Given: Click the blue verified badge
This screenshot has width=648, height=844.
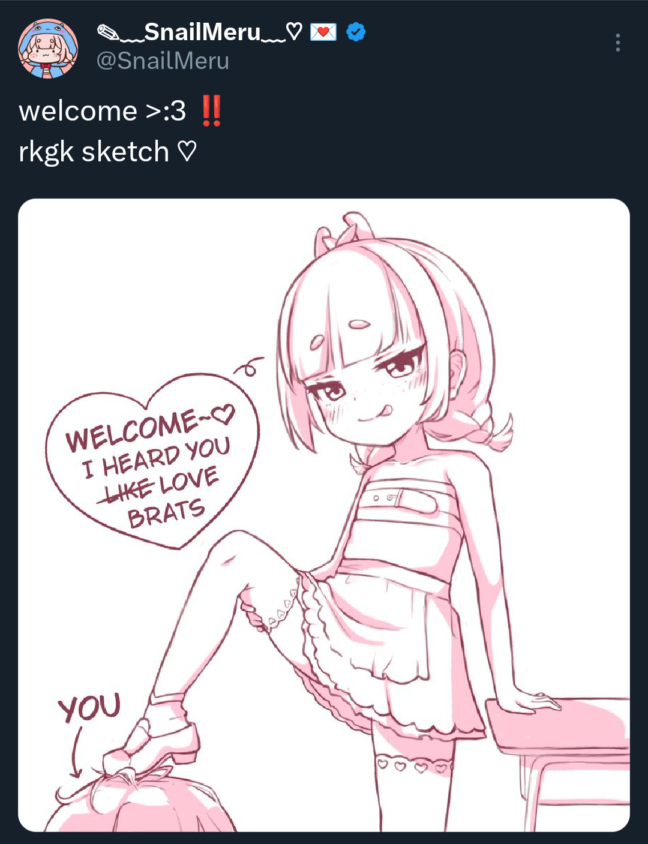Looking at the screenshot, I should pyautogui.click(x=356, y=32).
